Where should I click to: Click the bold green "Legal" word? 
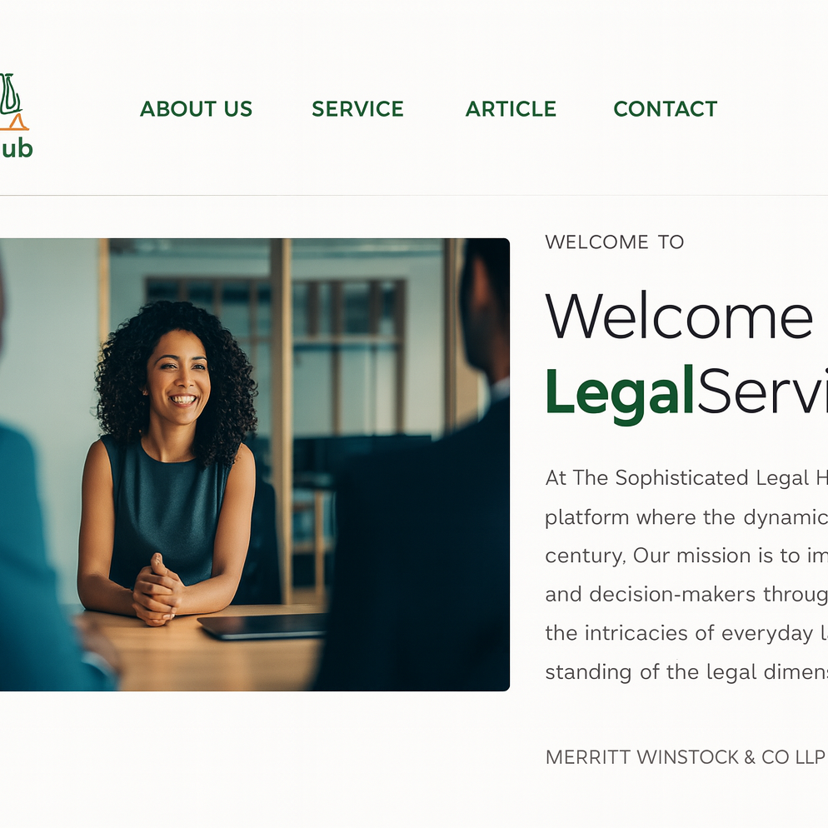click(x=620, y=392)
